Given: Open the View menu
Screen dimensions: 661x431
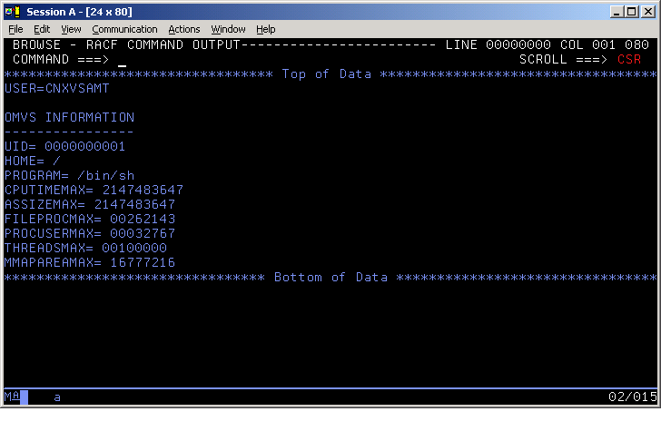Looking at the screenshot, I should pos(71,29).
